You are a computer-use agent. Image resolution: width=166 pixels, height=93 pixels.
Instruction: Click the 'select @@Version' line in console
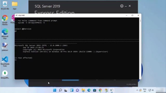(23, 29)
